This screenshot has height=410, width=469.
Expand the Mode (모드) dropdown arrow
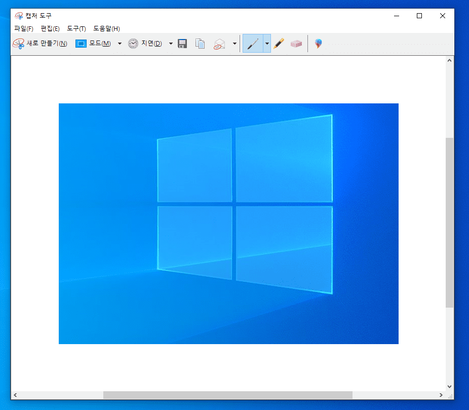(x=120, y=44)
